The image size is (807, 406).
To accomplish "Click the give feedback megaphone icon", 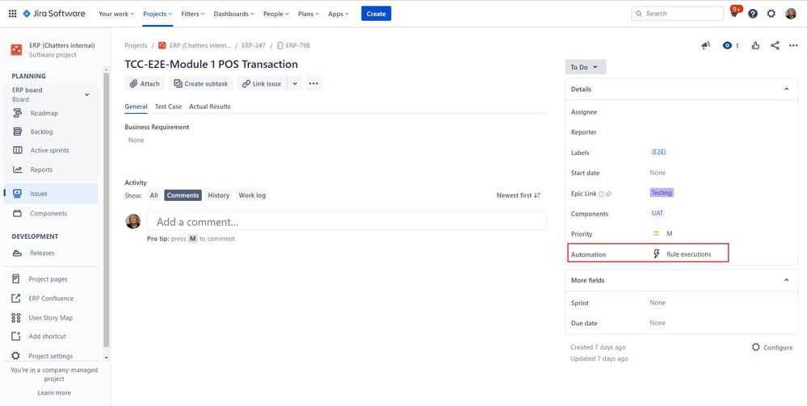I will click(x=705, y=46).
